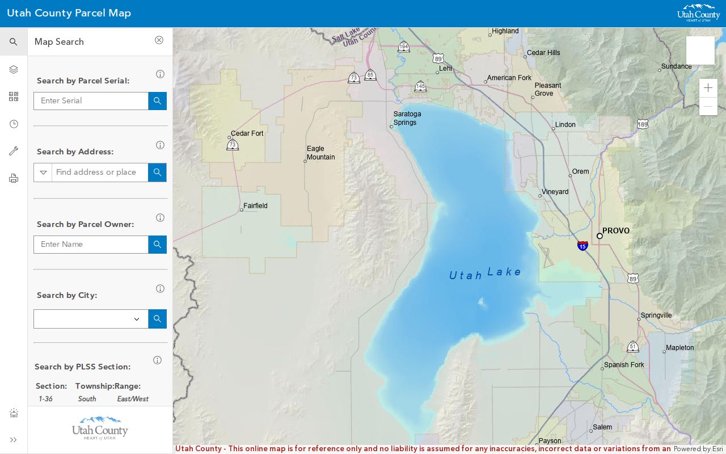Click the Utah County logo below search panel

point(100,428)
